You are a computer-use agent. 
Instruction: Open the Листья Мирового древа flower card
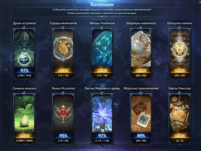pyautogui.click(x=102, y=119)
